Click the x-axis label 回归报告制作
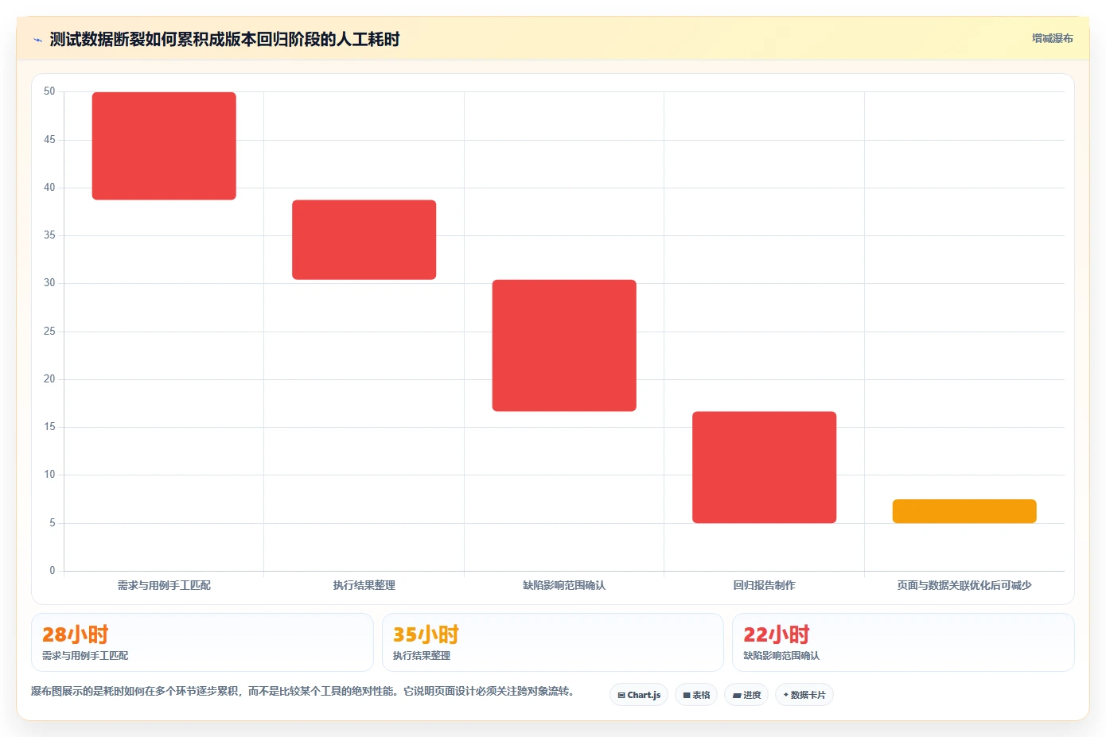The image size is (1106, 737). click(x=764, y=585)
